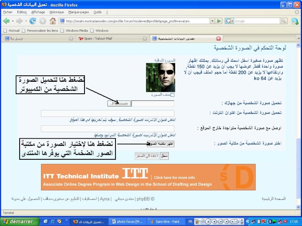This screenshot has height=226, width=302.
Task: Click the search magnifier button
Action: [x=284, y=21]
